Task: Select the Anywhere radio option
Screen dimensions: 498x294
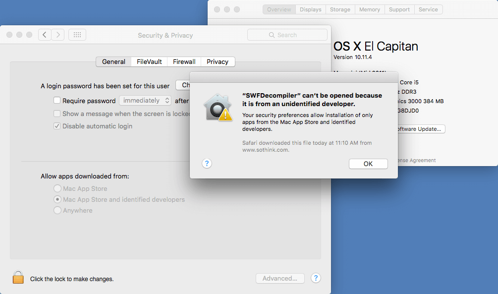Action: (x=57, y=210)
